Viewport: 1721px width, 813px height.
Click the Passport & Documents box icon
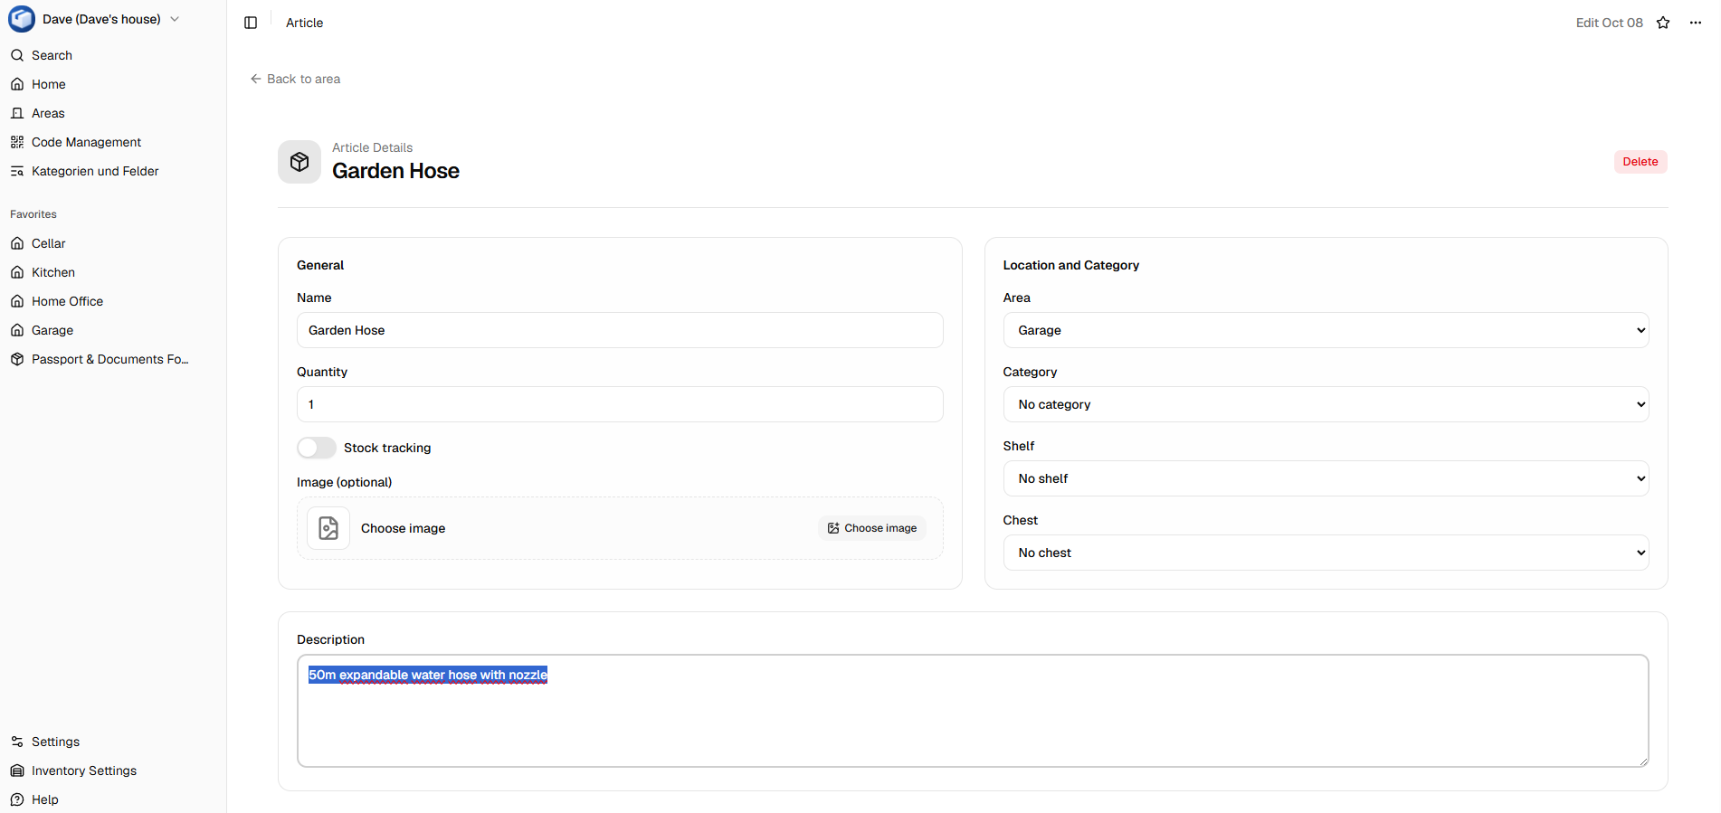(17, 359)
